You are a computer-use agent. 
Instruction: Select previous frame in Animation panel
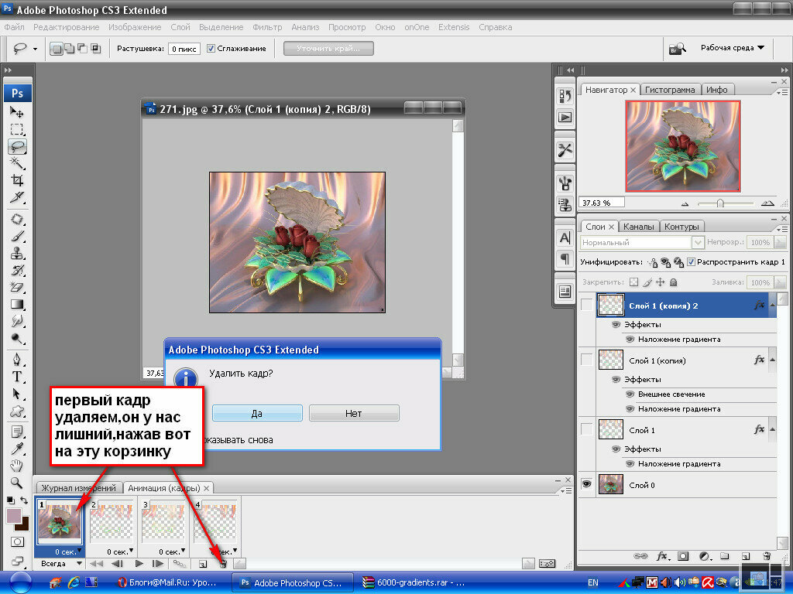click(118, 564)
